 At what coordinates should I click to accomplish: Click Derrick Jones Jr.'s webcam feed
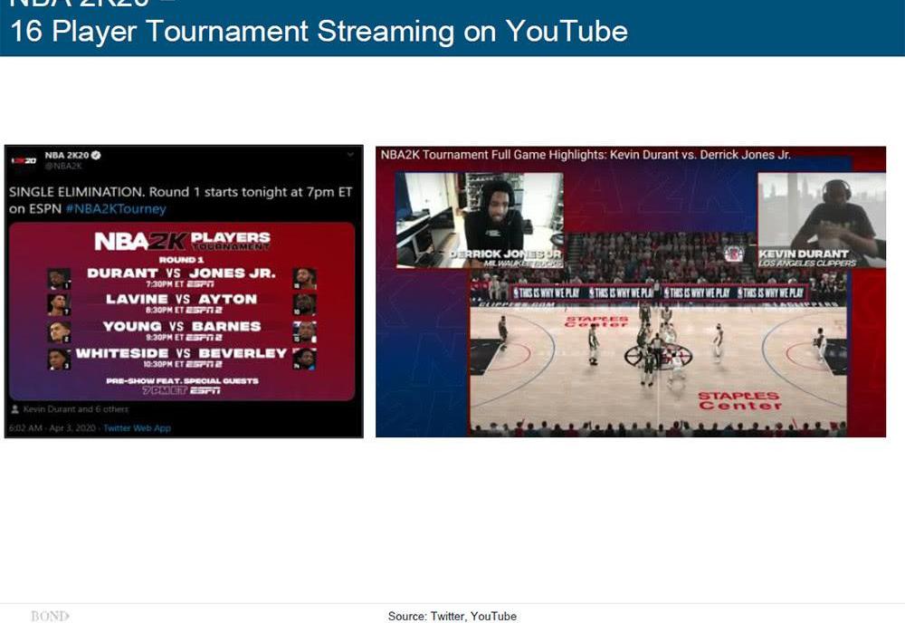[x=480, y=219]
